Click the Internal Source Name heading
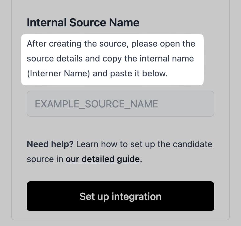The height and width of the screenshot is (226, 241). pyautogui.click(x=83, y=23)
